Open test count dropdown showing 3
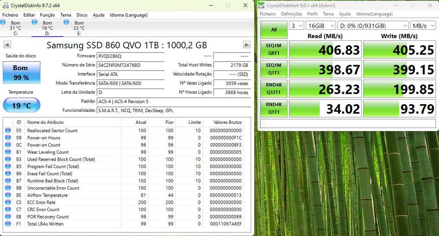 click(x=296, y=26)
